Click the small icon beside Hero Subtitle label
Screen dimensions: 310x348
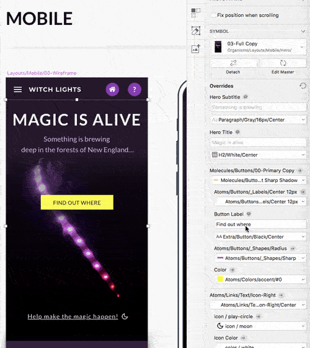coord(246,97)
